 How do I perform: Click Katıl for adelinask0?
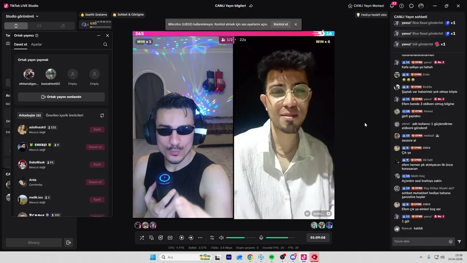[97, 129]
